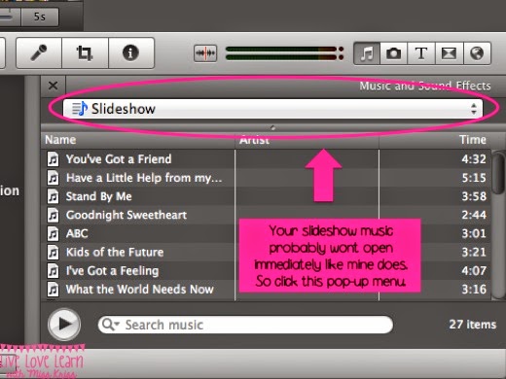The image size is (506, 379).
Task: Click the audio level meter
Action: 284,53
